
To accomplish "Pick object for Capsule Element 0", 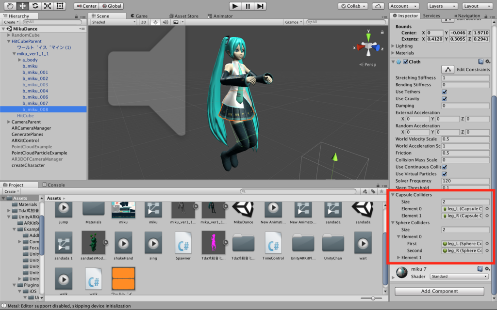I will tap(487, 209).
